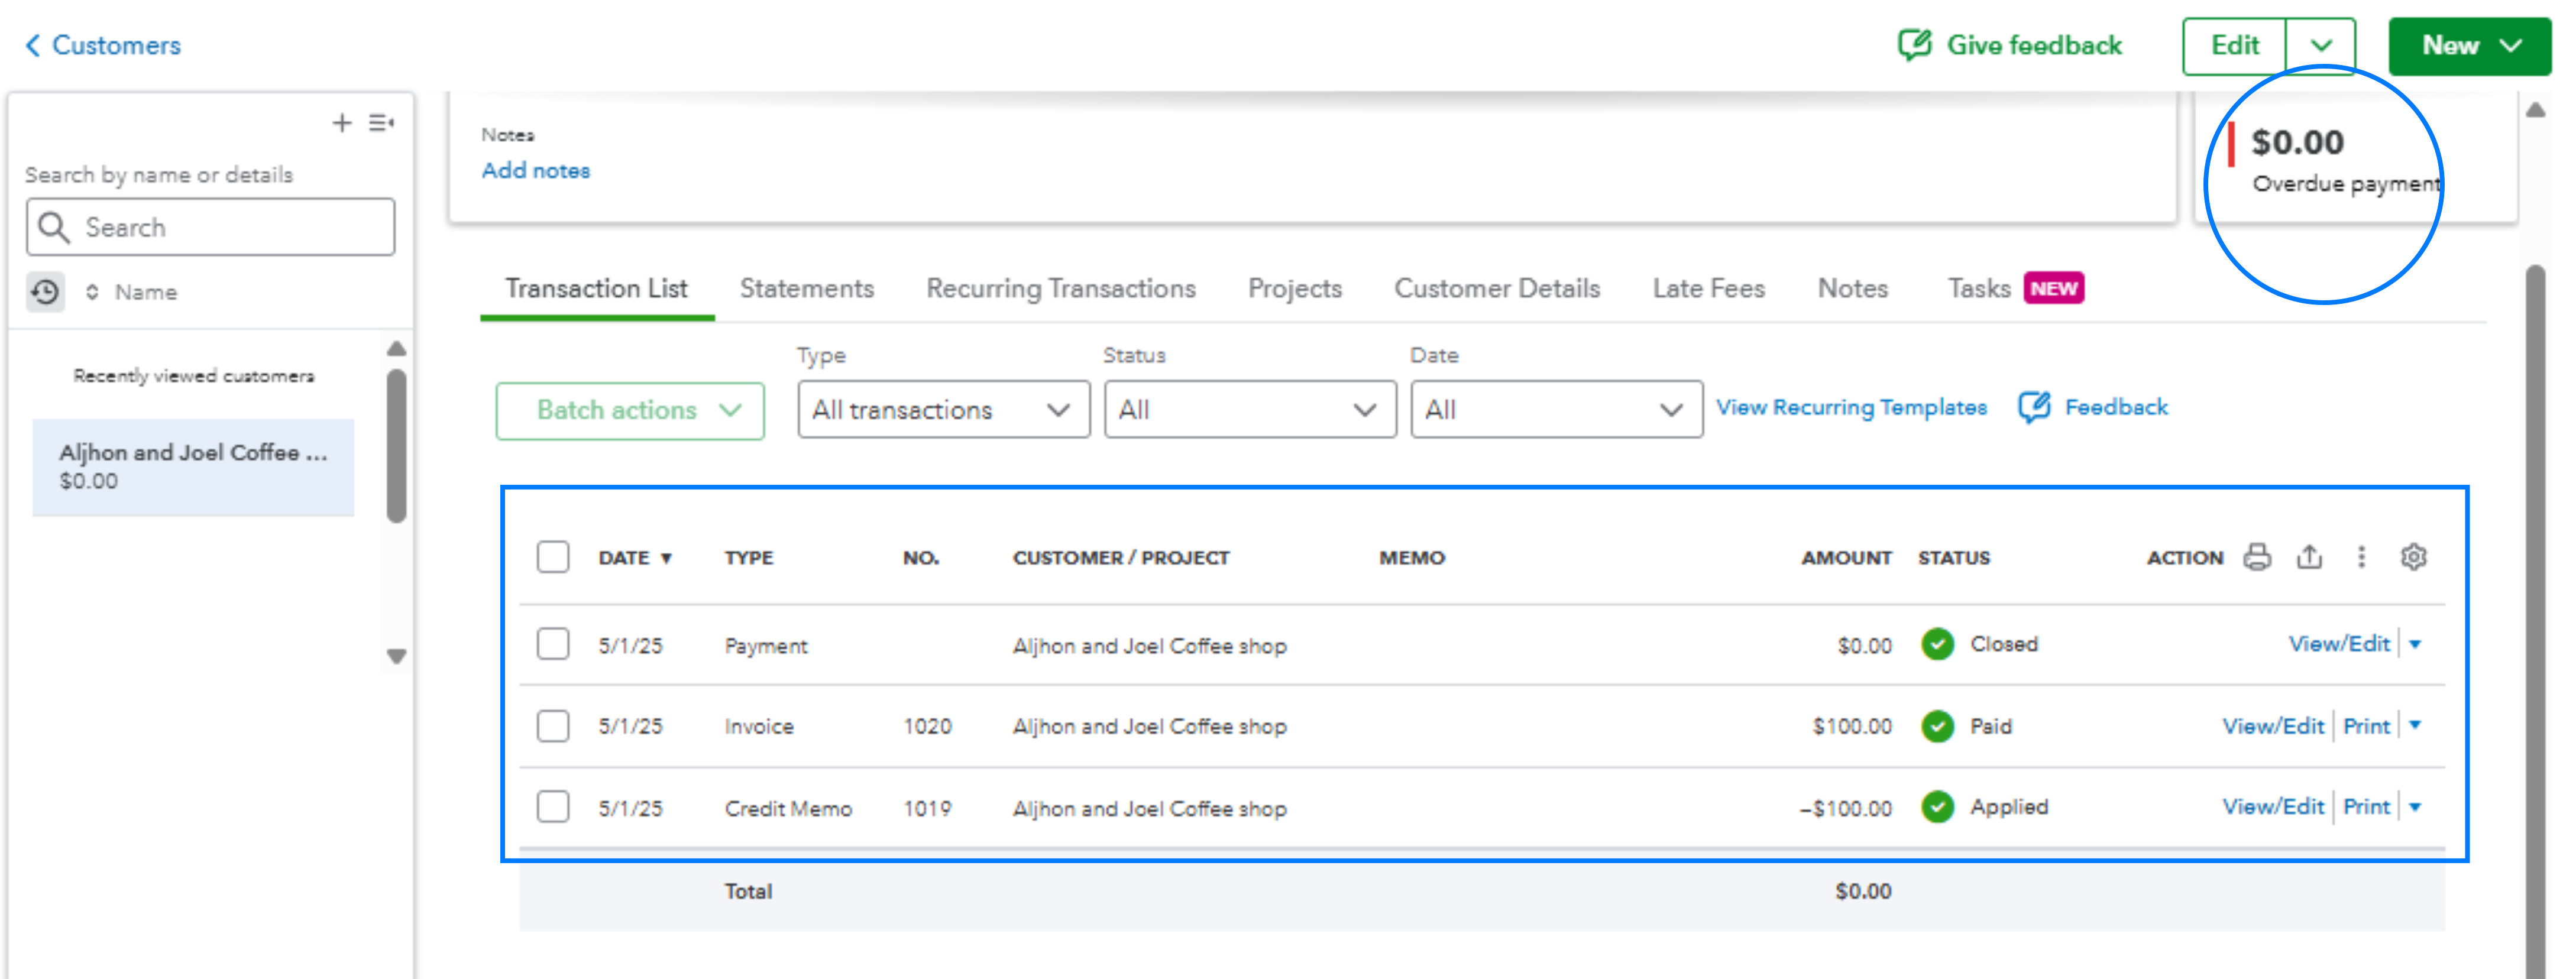
Task: Sort by the DATE column arrow
Action: 666,559
